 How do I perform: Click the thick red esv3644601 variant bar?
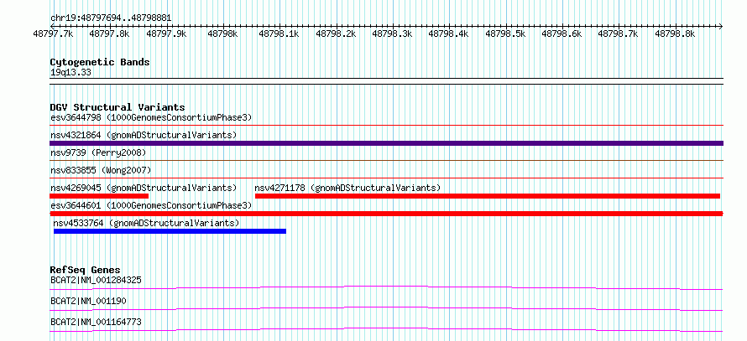pos(386,214)
